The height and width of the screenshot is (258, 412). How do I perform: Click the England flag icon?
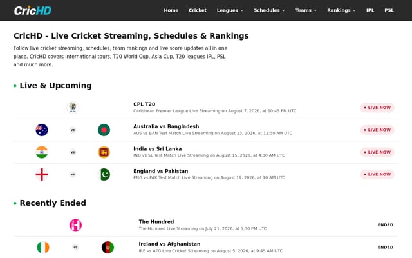[x=42, y=174]
